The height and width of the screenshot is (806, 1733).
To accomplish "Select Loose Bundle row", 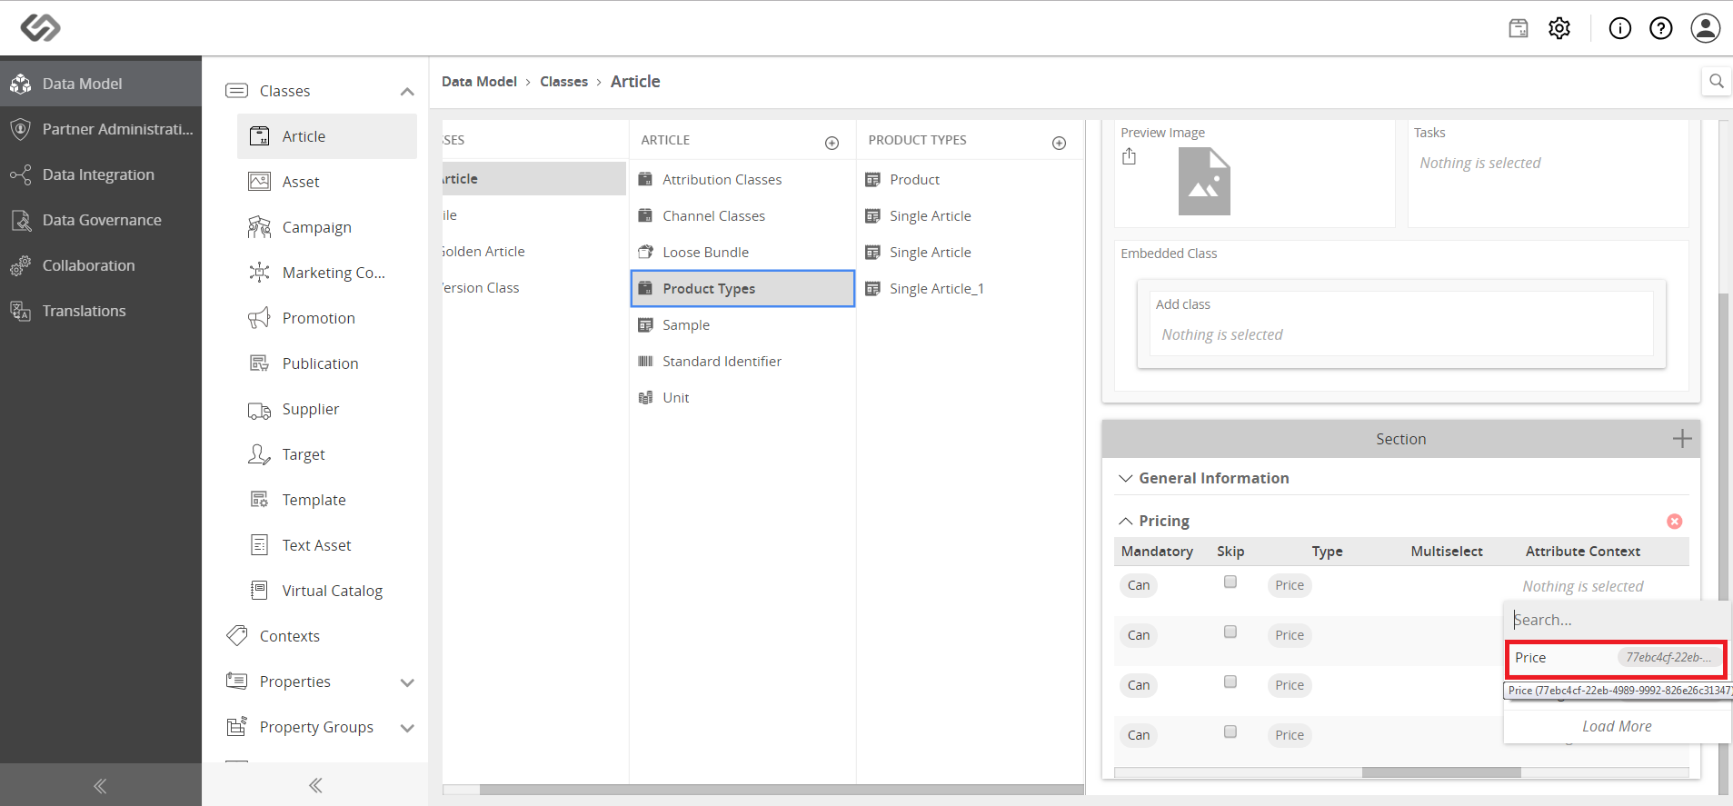I will [x=742, y=253].
